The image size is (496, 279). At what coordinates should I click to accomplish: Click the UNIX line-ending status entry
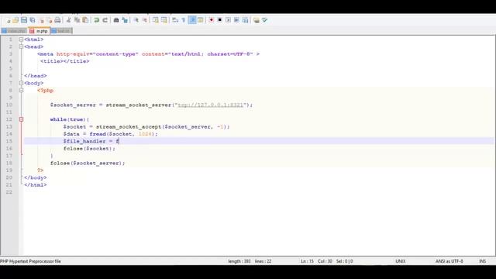tap(401, 261)
